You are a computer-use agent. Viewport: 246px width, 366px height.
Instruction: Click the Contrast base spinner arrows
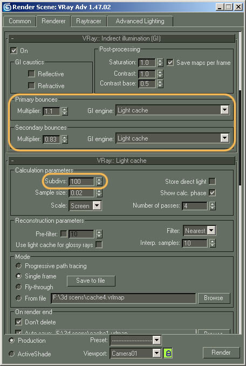[x=160, y=84]
